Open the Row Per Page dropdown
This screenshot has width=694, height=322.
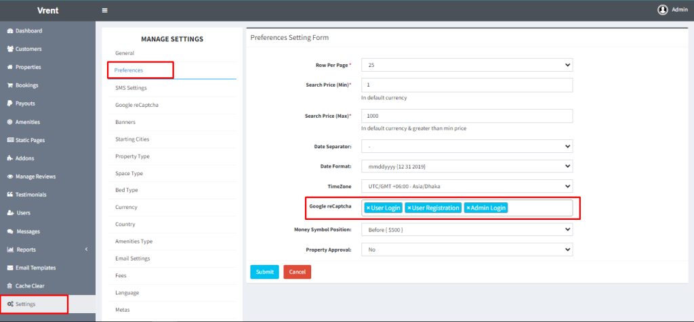466,65
